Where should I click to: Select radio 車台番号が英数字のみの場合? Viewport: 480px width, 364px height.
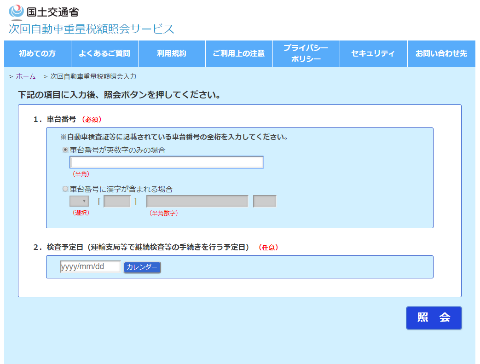click(x=65, y=150)
